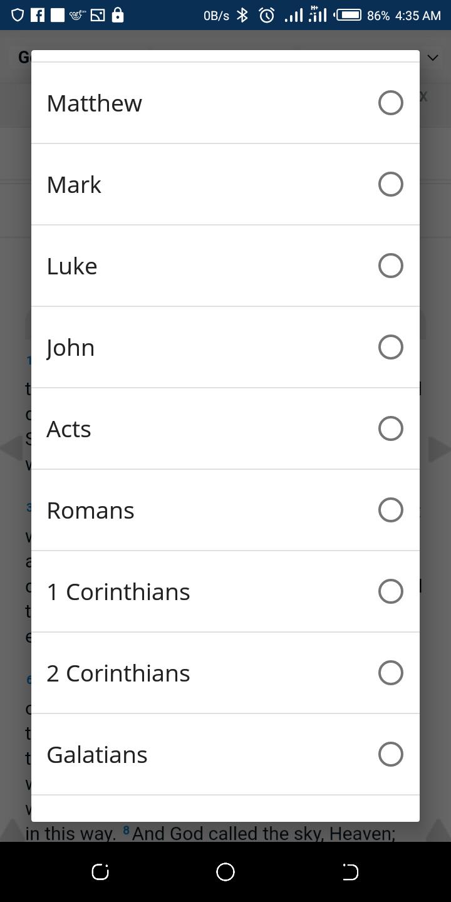Open the recent apps icon
Viewport: 451px width, 902px height.
(100, 871)
